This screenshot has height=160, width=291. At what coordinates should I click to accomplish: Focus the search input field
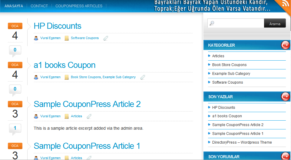pyautogui.click(x=236, y=23)
